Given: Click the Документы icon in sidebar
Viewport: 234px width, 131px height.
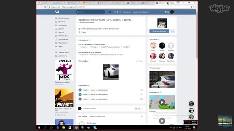Looking at the screenshot, I should coord(56,56).
